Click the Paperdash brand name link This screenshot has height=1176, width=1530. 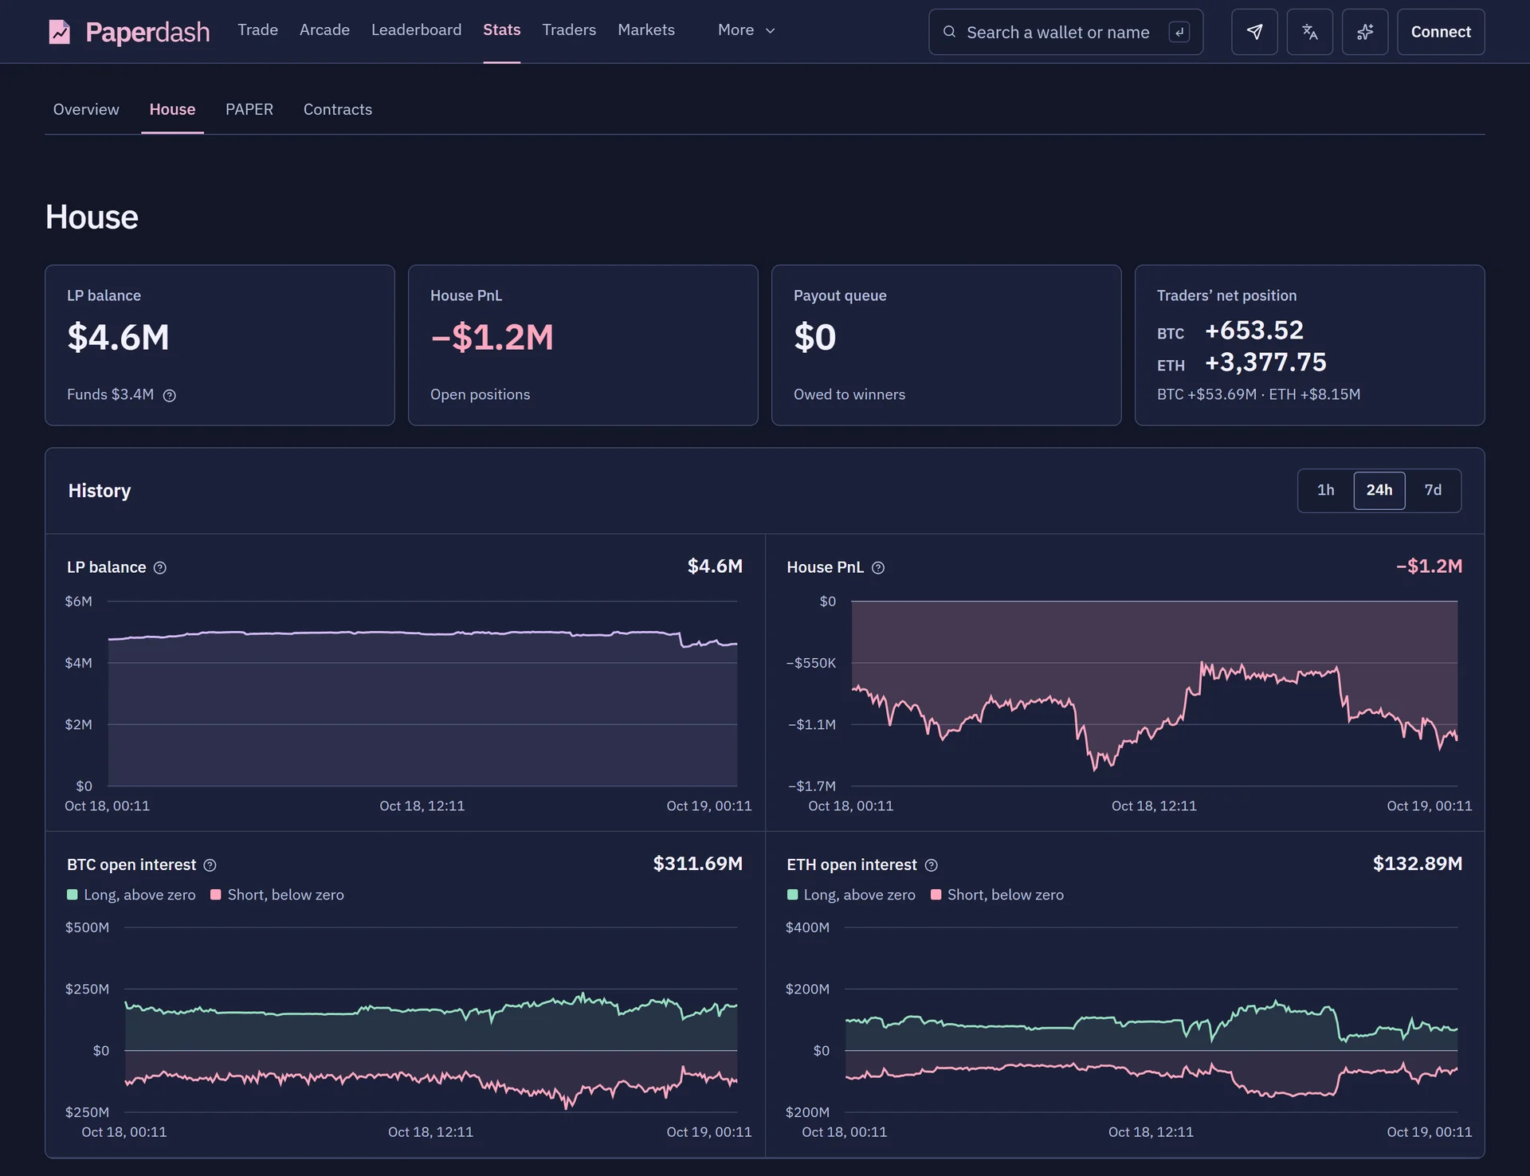point(147,32)
